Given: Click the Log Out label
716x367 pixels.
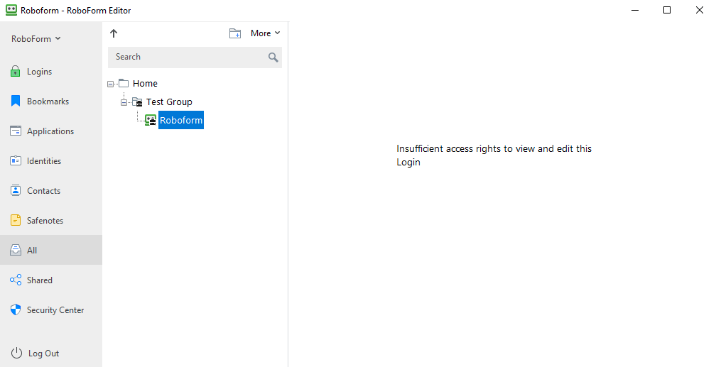Looking at the screenshot, I should click(x=43, y=354).
